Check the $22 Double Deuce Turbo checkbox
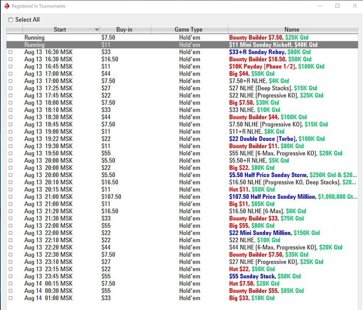Image resolution: width=363 pixels, height=310 pixels. (11, 139)
